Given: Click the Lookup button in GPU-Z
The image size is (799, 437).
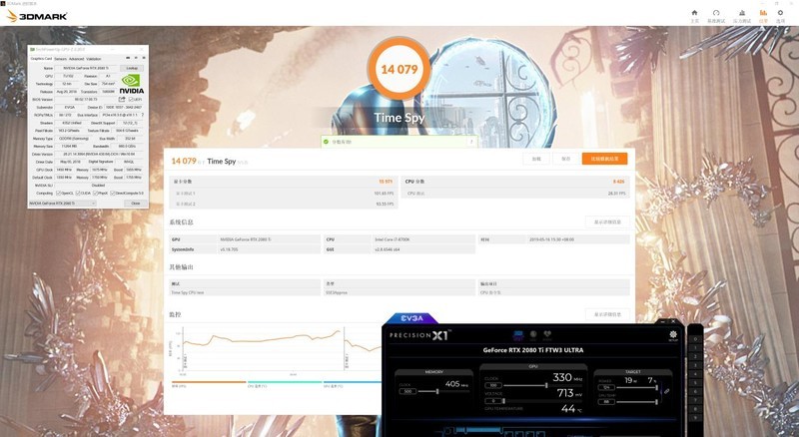Looking at the screenshot, I should coord(132,68).
